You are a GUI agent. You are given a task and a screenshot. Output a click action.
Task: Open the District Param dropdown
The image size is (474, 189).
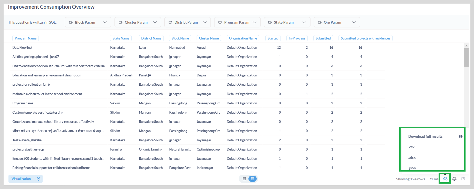(x=188, y=22)
